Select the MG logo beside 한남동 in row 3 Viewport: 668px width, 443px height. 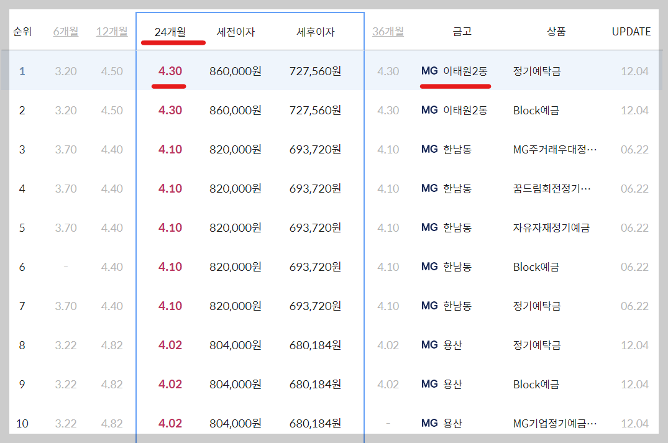tap(429, 149)
